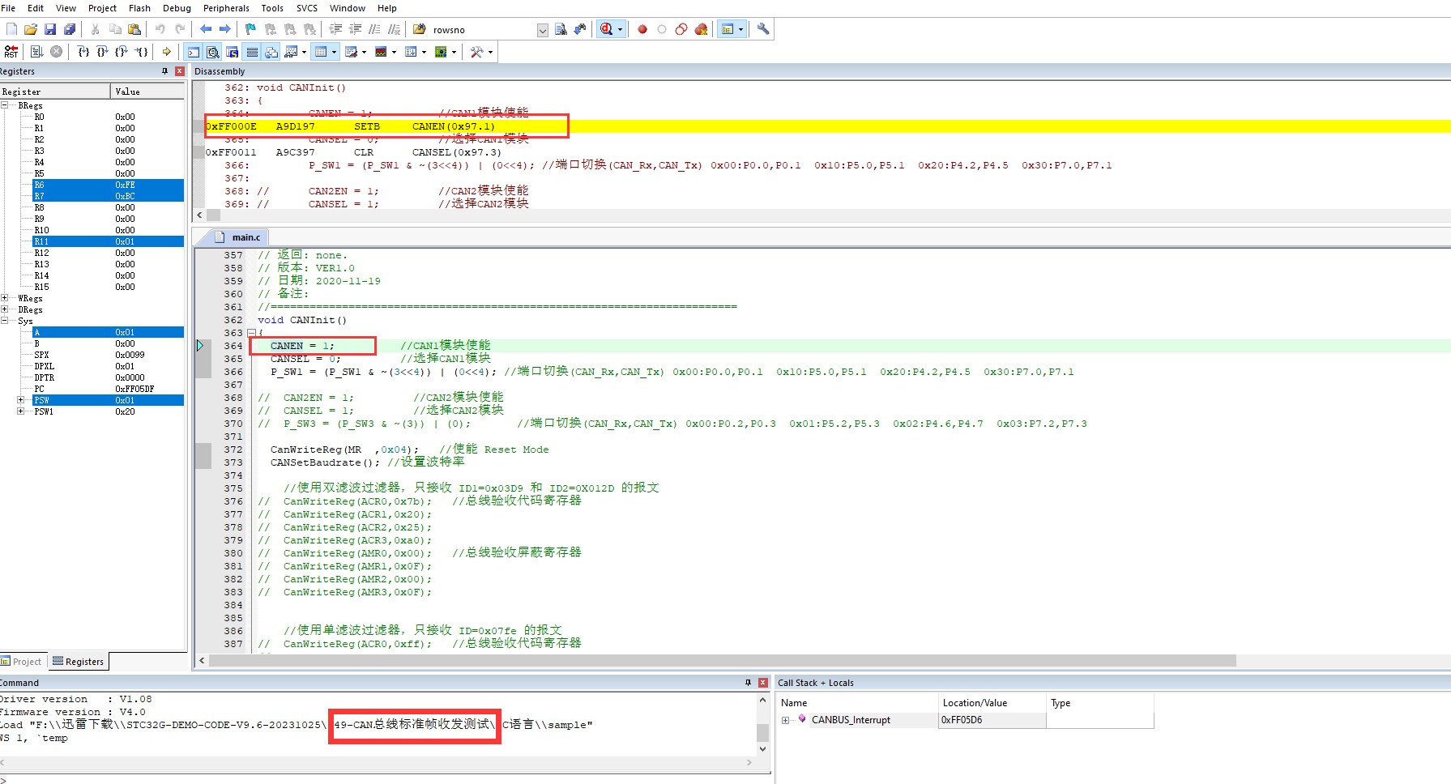Collapse the BRegs register group
The width and height of the screenshot is (1451, 784).
coord(5,105)
